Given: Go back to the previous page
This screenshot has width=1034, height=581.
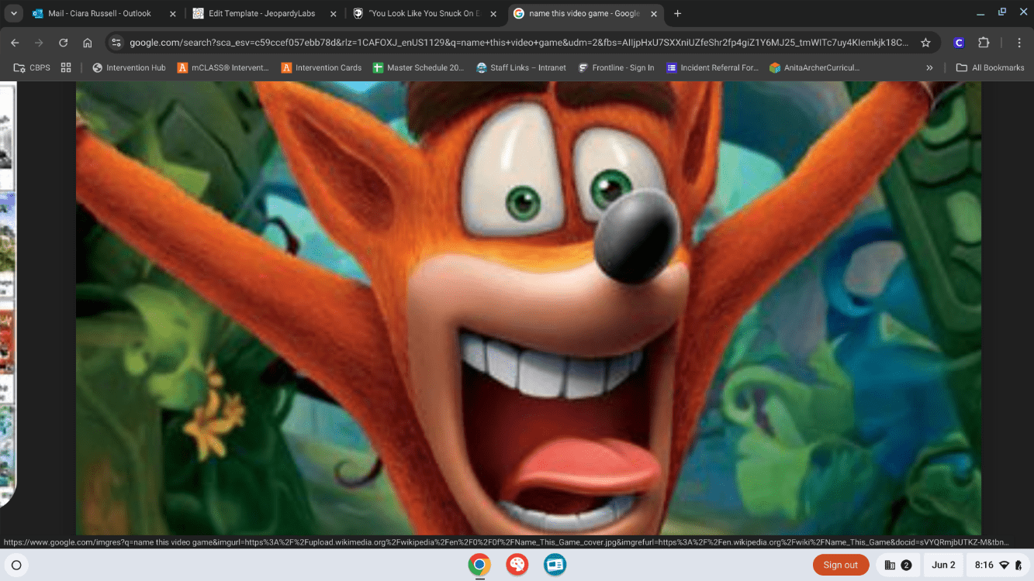Looking at the screenshot, I should pyautogui.click(x=15, y=43).
